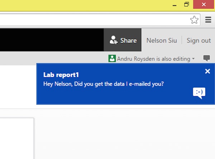The image size is (215, 159).
Task: Close the browser window
Action: pos(204,4)
